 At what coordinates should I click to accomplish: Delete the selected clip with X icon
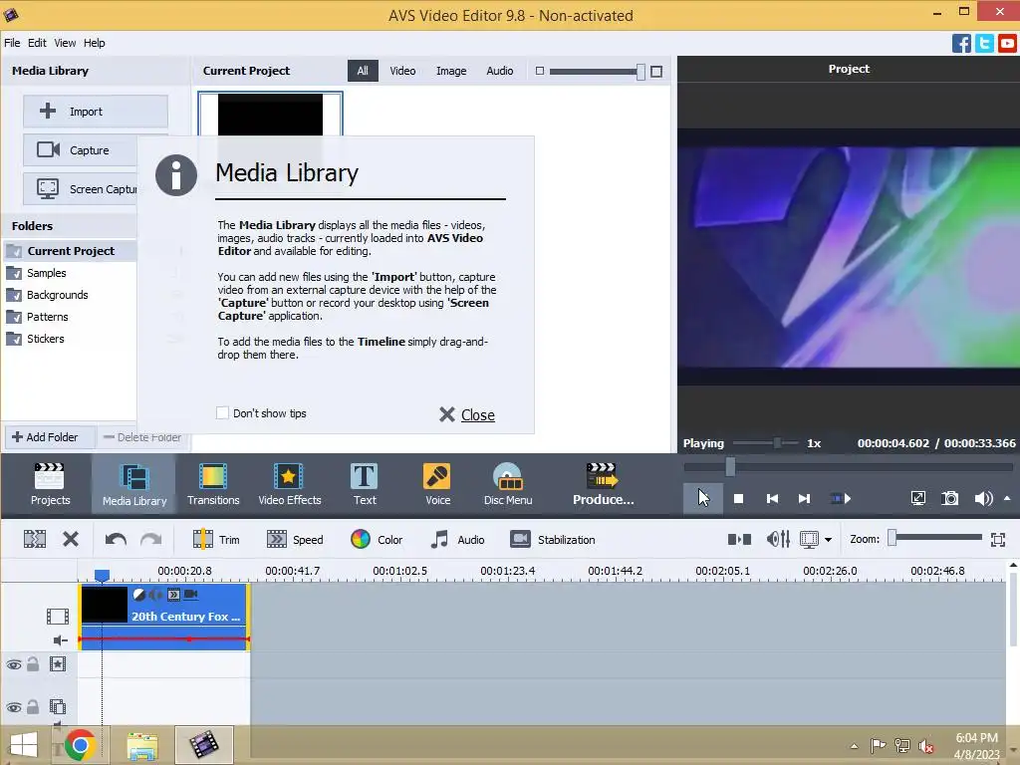(x=71, y=539)
